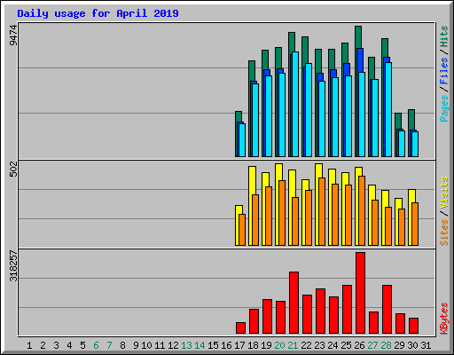The image size is (454, 355).
Task: Click green weekend day label '13'
Action: point(186,345)
